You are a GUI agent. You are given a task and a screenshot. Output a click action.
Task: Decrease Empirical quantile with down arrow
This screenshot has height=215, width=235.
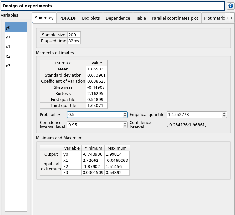(224, 116)
